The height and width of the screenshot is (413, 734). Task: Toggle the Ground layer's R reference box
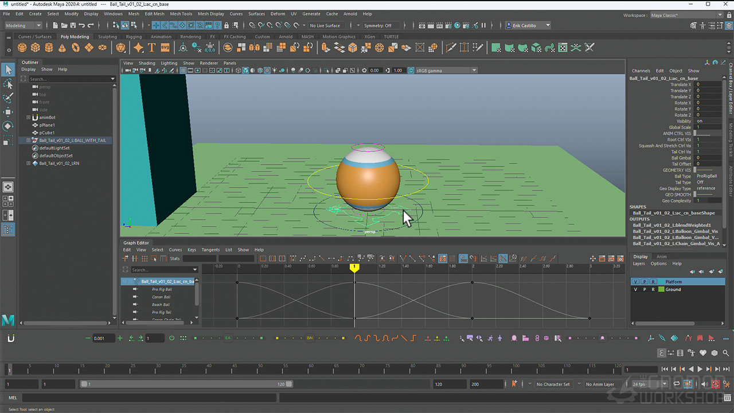point(653,290)
